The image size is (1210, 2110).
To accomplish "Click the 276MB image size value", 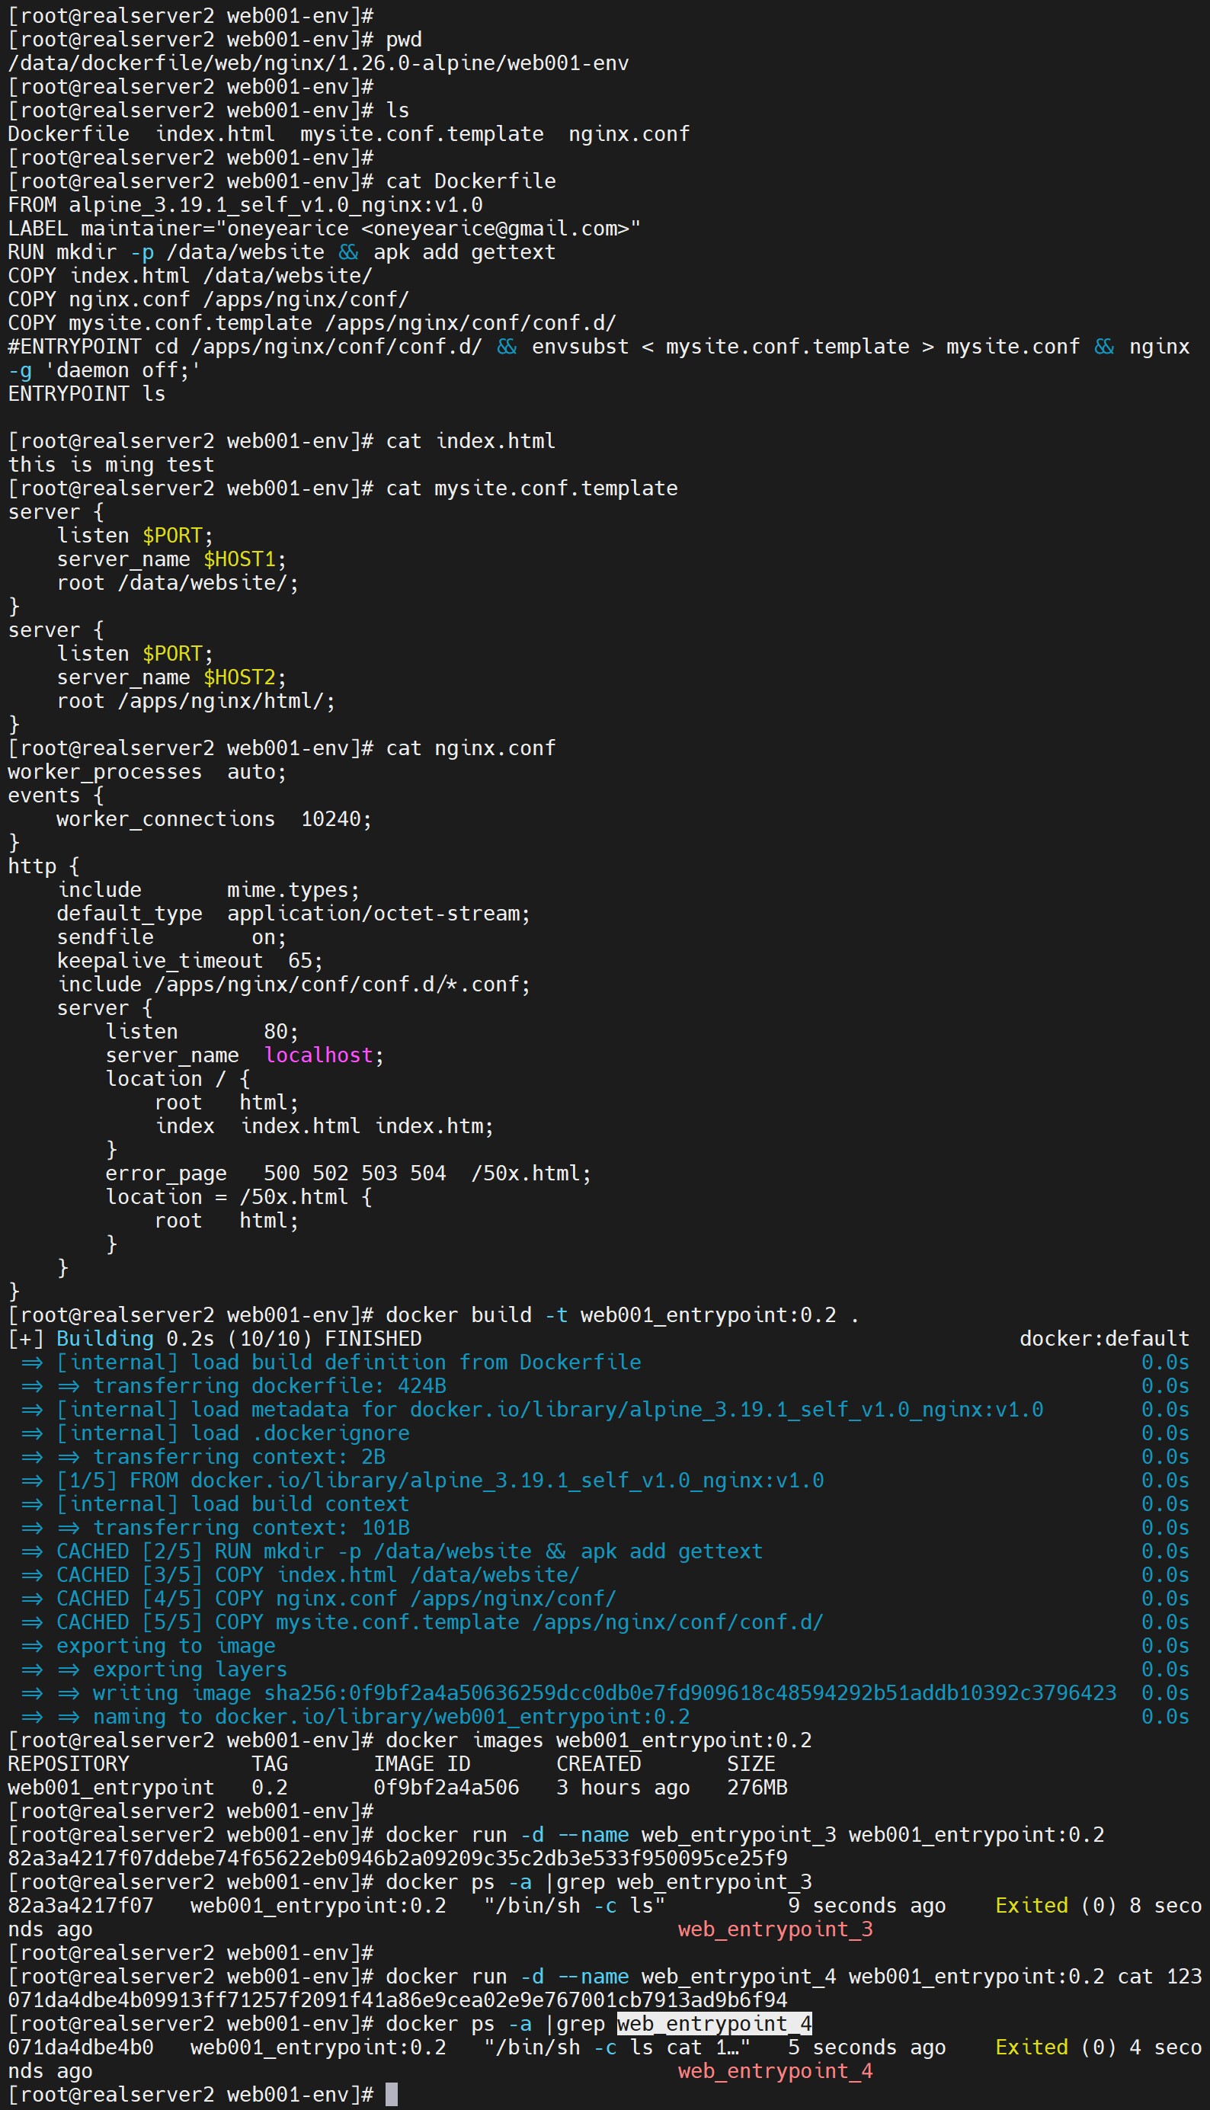I will coord(756,1787).
